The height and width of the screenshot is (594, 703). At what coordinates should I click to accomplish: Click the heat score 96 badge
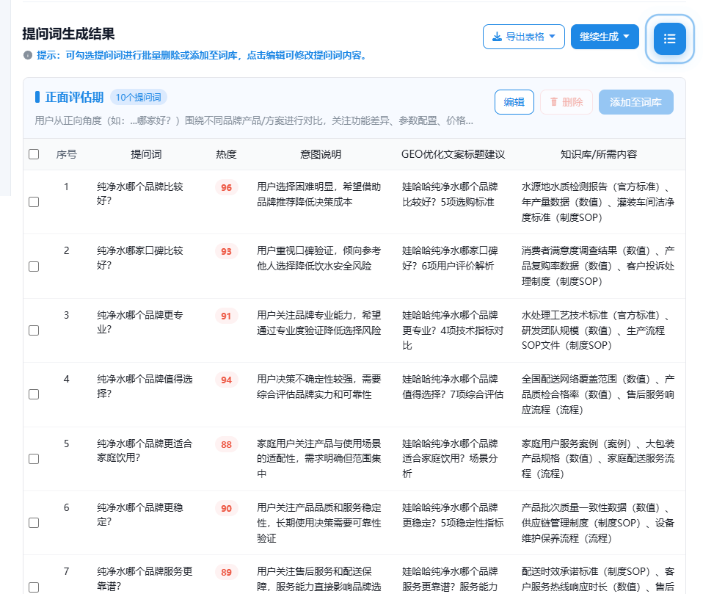(x=226, y=187)
